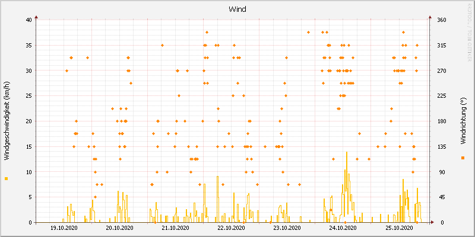Click right axis value 90
Image resolution: width=475 pixels, height=237 pixels.
[x=443, y=172]
